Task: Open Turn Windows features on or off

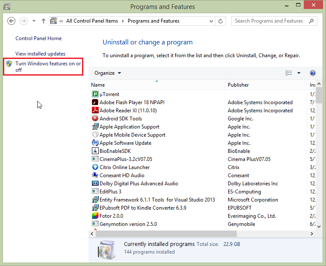Action: pos(48,67)
